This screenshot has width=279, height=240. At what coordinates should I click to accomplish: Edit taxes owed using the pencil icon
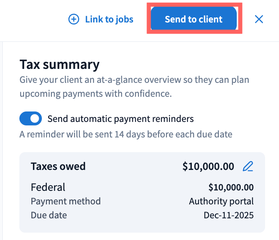(248, 166)
